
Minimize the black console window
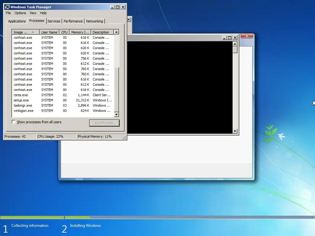224,38
